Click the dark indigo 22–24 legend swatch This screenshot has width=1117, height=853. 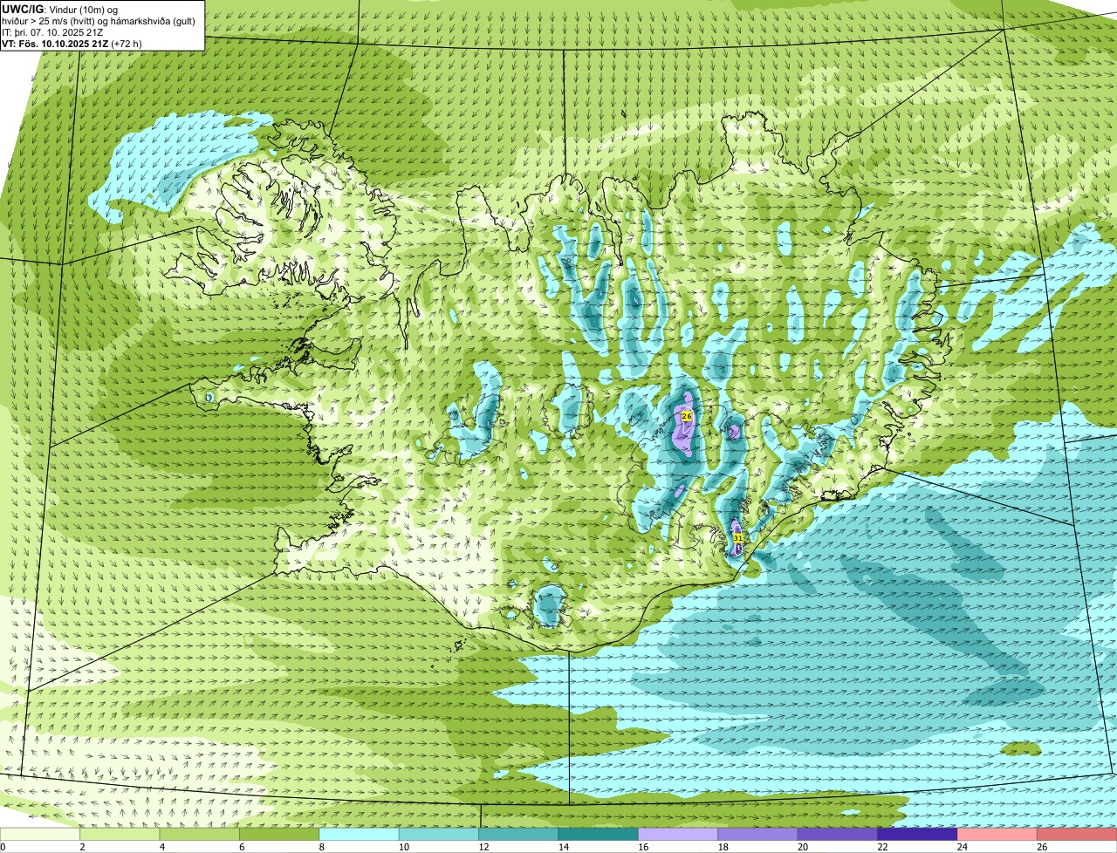point(917,834)
